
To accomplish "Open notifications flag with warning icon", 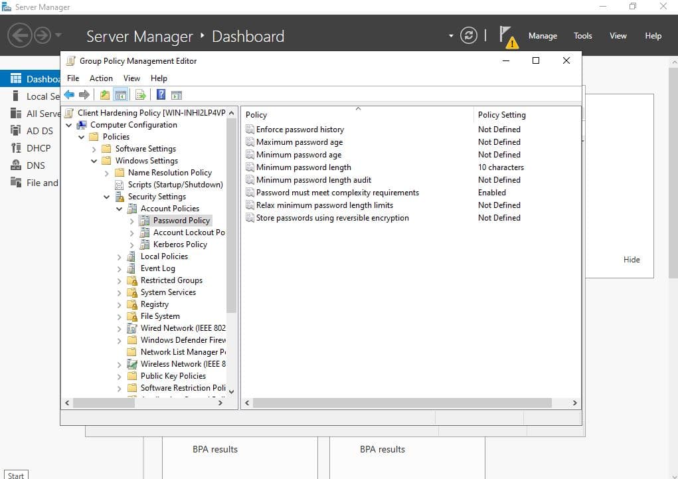I will 508,37.
